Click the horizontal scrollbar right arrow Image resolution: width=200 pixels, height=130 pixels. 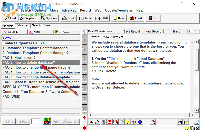(192, 115)
